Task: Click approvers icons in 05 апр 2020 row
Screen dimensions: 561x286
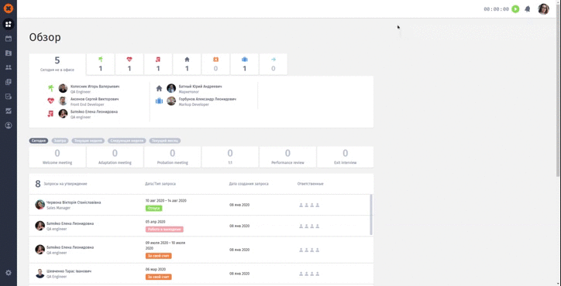Action: click(x=309, y=226)
